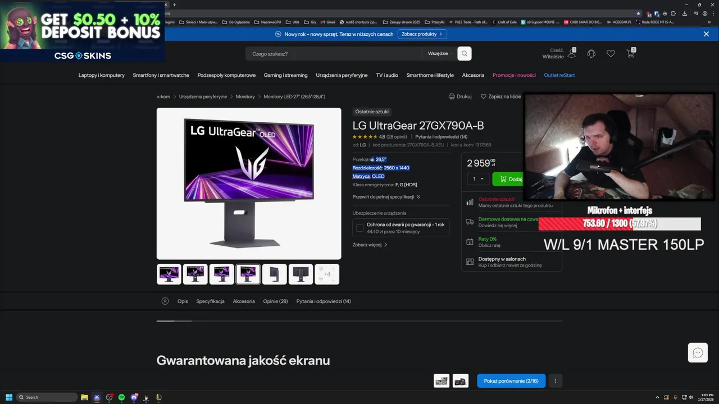Open the Gmail bookmark
Screen dimensions: 719x404
[327, 22]
